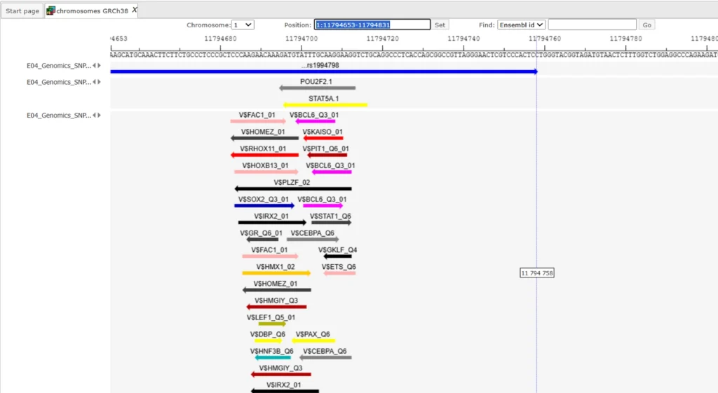Select the dark blue V$SOX2_Q3_01 arrow

click(x=264, y=206)
